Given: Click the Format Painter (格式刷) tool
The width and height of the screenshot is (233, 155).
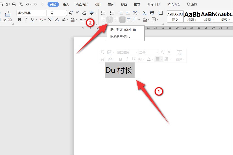Looking at the screenshot, I should [x=7, y=16].
